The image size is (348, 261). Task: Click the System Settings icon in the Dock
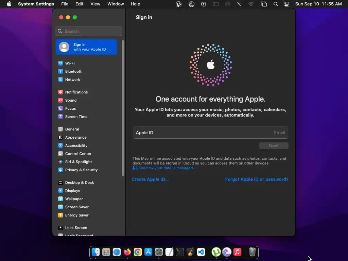pyautogui.click(x=159, y=252)
